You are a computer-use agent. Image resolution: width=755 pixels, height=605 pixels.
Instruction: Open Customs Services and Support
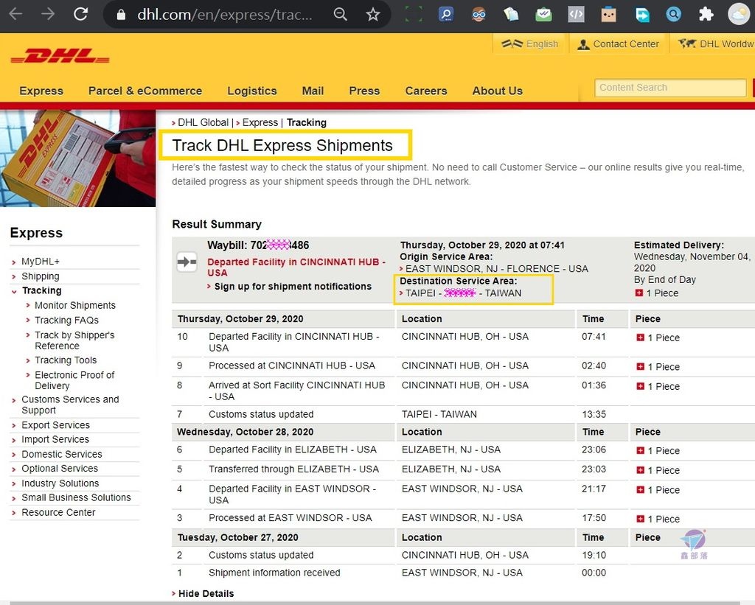pyautogui.click(x=70, y=405)
